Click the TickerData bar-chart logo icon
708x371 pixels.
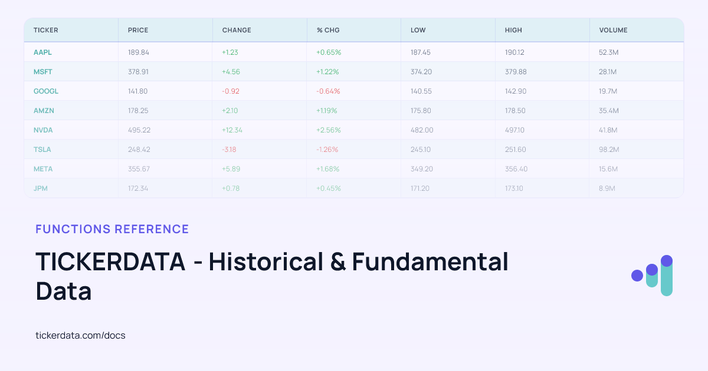click(x=652, y=276)
